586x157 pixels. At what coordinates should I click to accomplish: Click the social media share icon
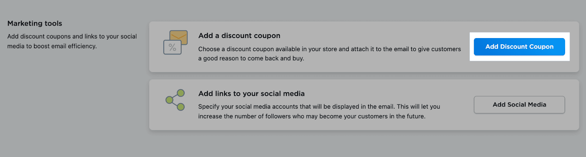175,100
